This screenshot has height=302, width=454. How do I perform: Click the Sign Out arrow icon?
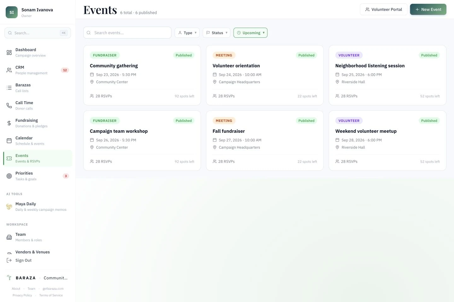tap(9, 260)
